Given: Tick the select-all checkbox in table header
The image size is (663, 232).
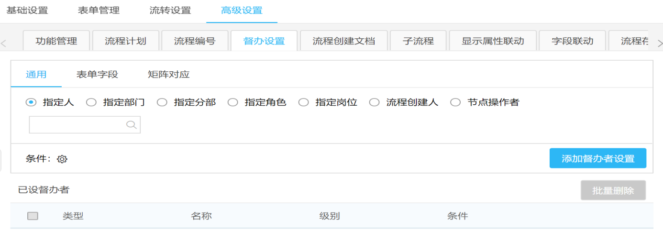Looking at the screenshot, I should tap(33, 216).
